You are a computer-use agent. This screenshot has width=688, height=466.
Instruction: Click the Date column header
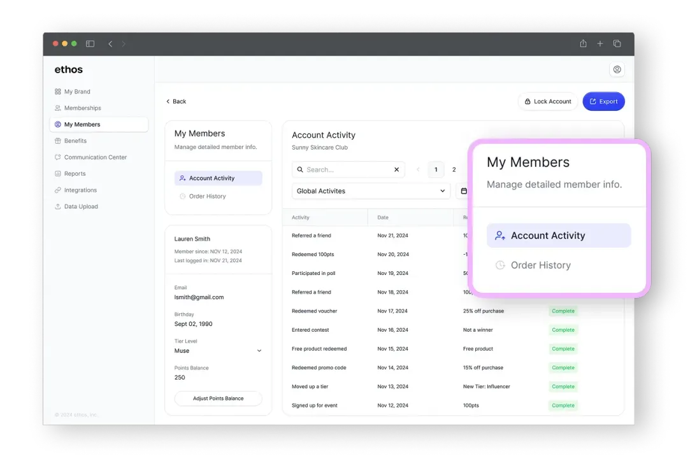(383, 218)
